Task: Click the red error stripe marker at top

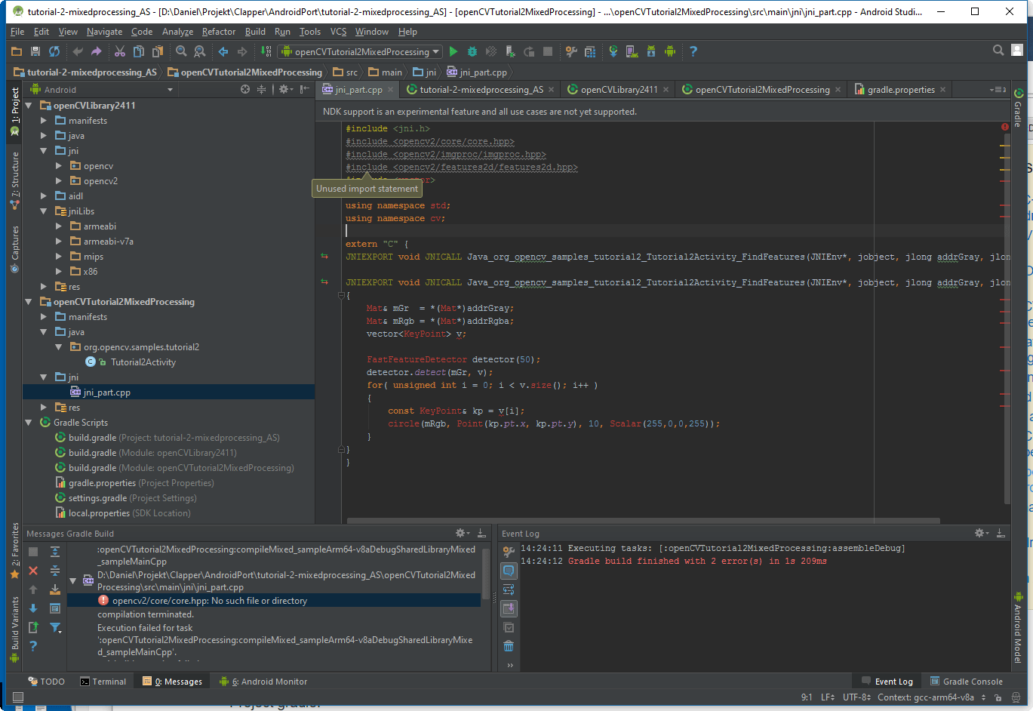Action: click(x=1005, y=127)
